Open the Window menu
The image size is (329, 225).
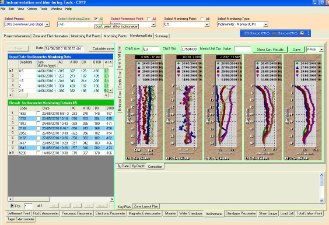[x=56, y=9]
